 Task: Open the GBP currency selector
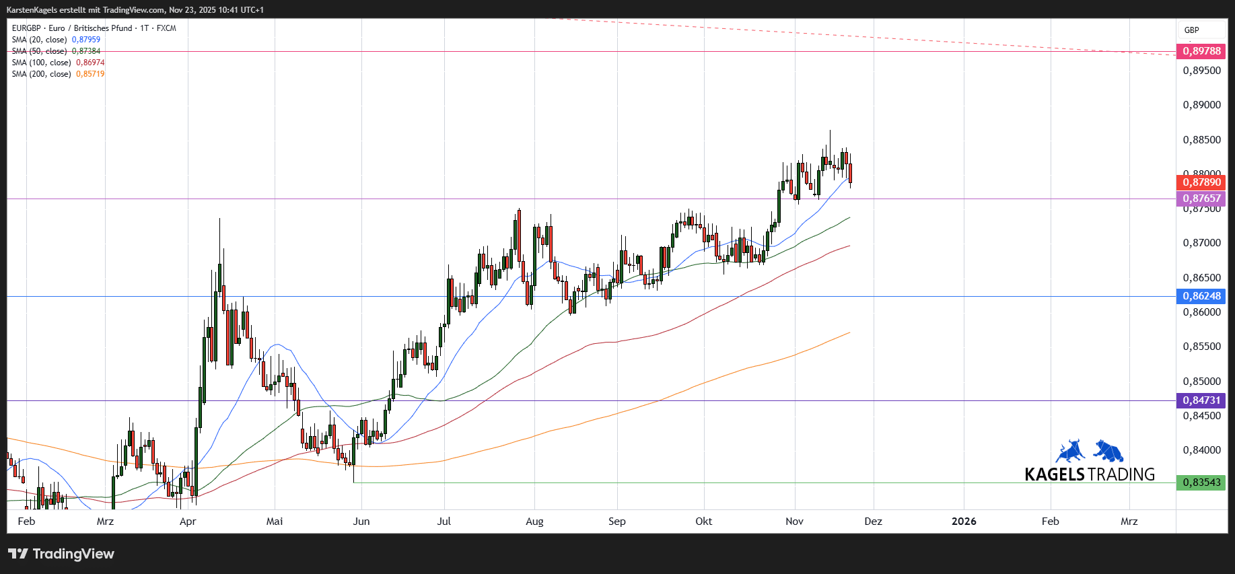click(1191, 30)
